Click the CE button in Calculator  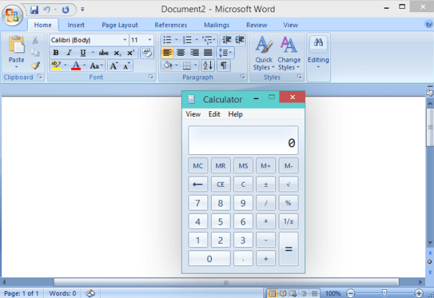[220, 184]
